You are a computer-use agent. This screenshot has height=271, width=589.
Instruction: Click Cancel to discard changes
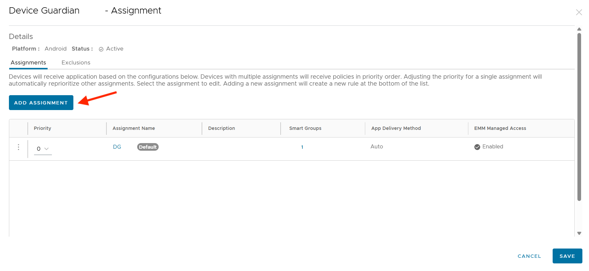tap(529, 256)
